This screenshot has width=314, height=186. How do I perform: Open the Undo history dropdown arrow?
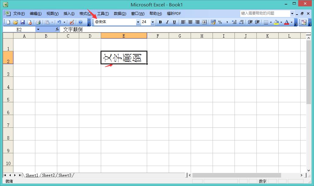click(64, 22)
